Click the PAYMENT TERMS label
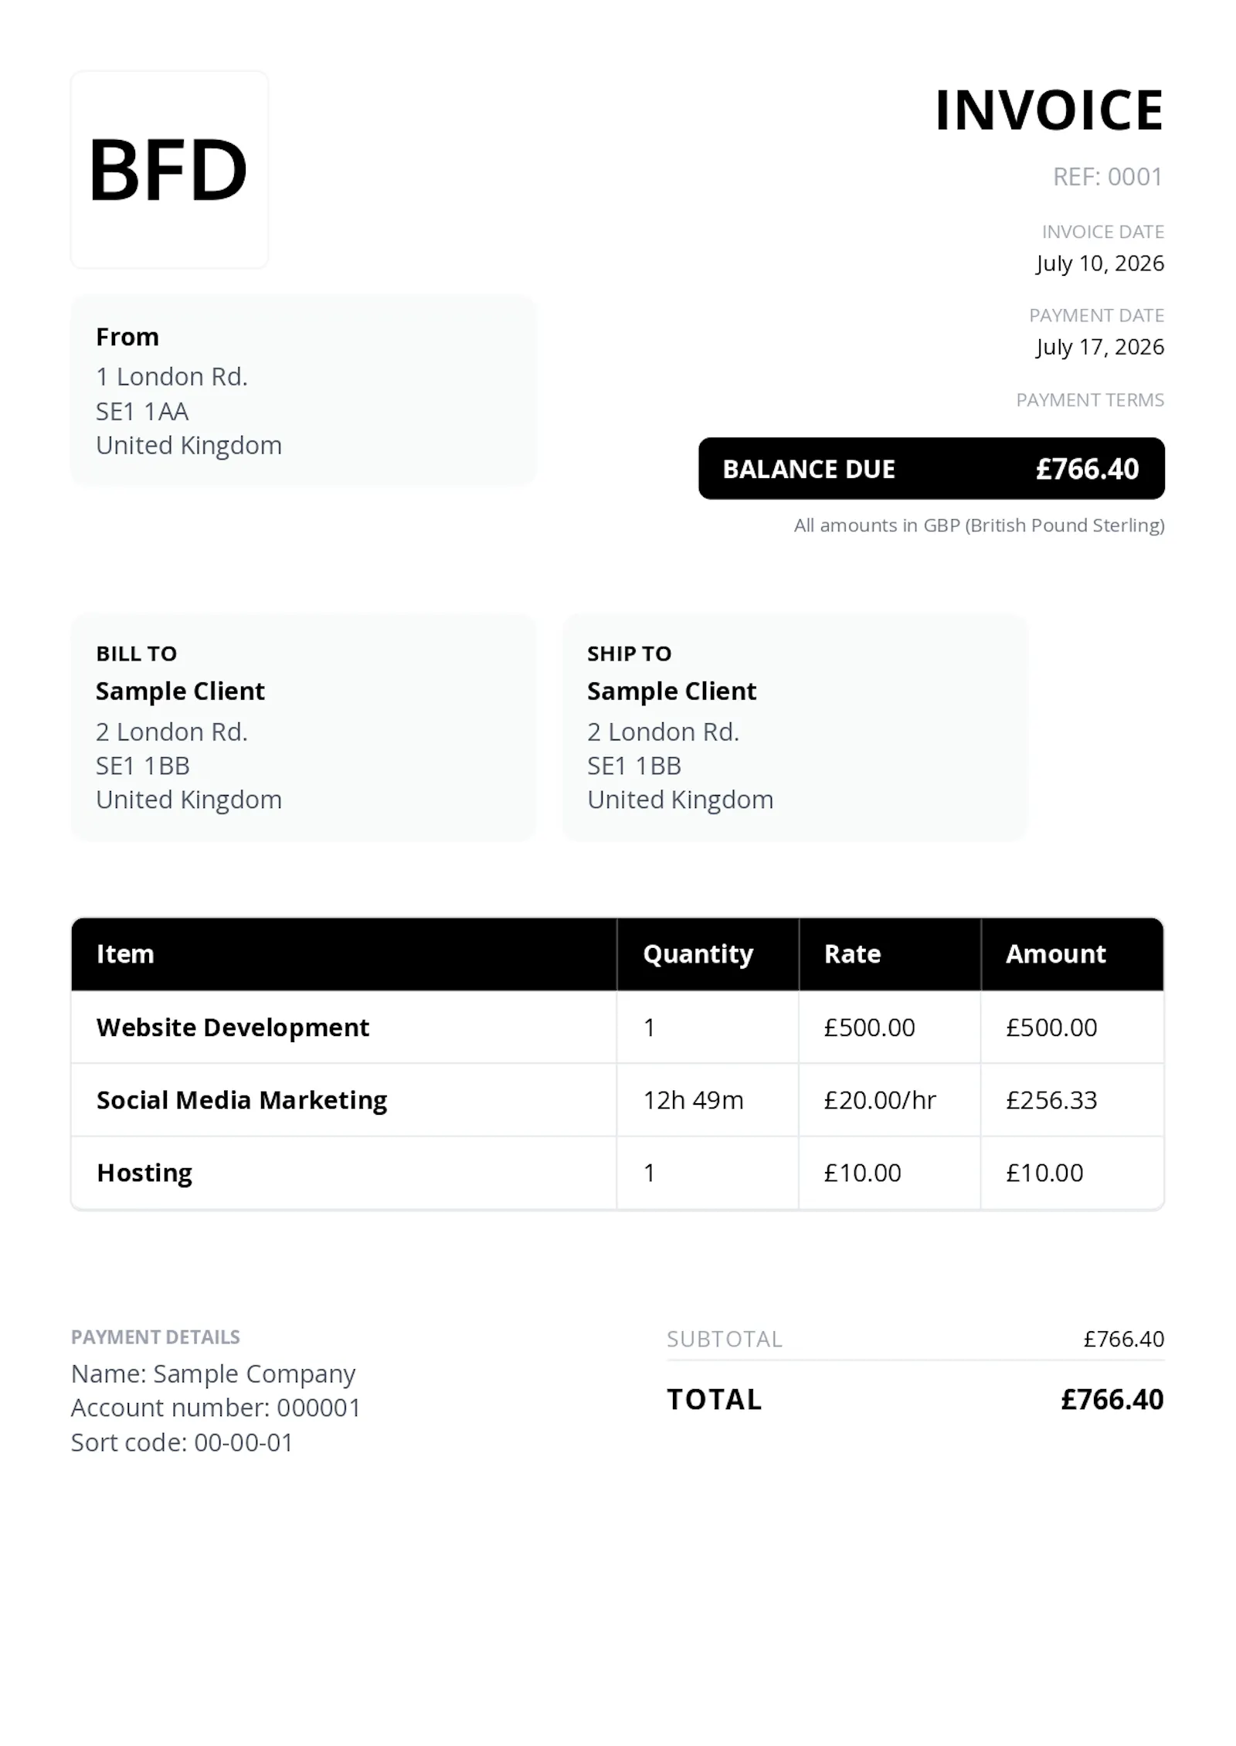 coord(1090,400)
